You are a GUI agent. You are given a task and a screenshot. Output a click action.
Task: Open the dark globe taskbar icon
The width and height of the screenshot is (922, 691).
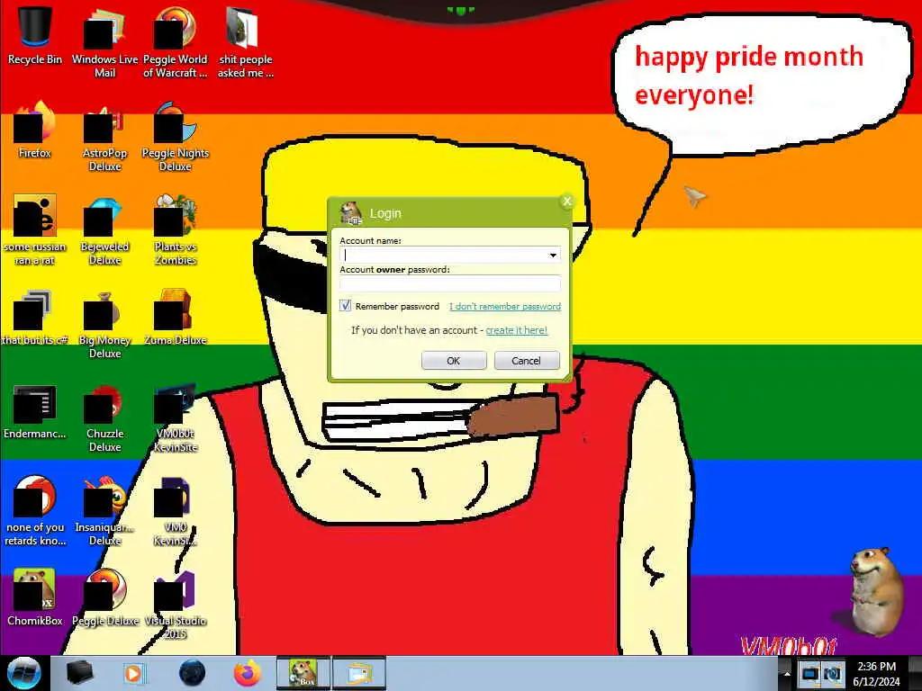tap(193, 673)
